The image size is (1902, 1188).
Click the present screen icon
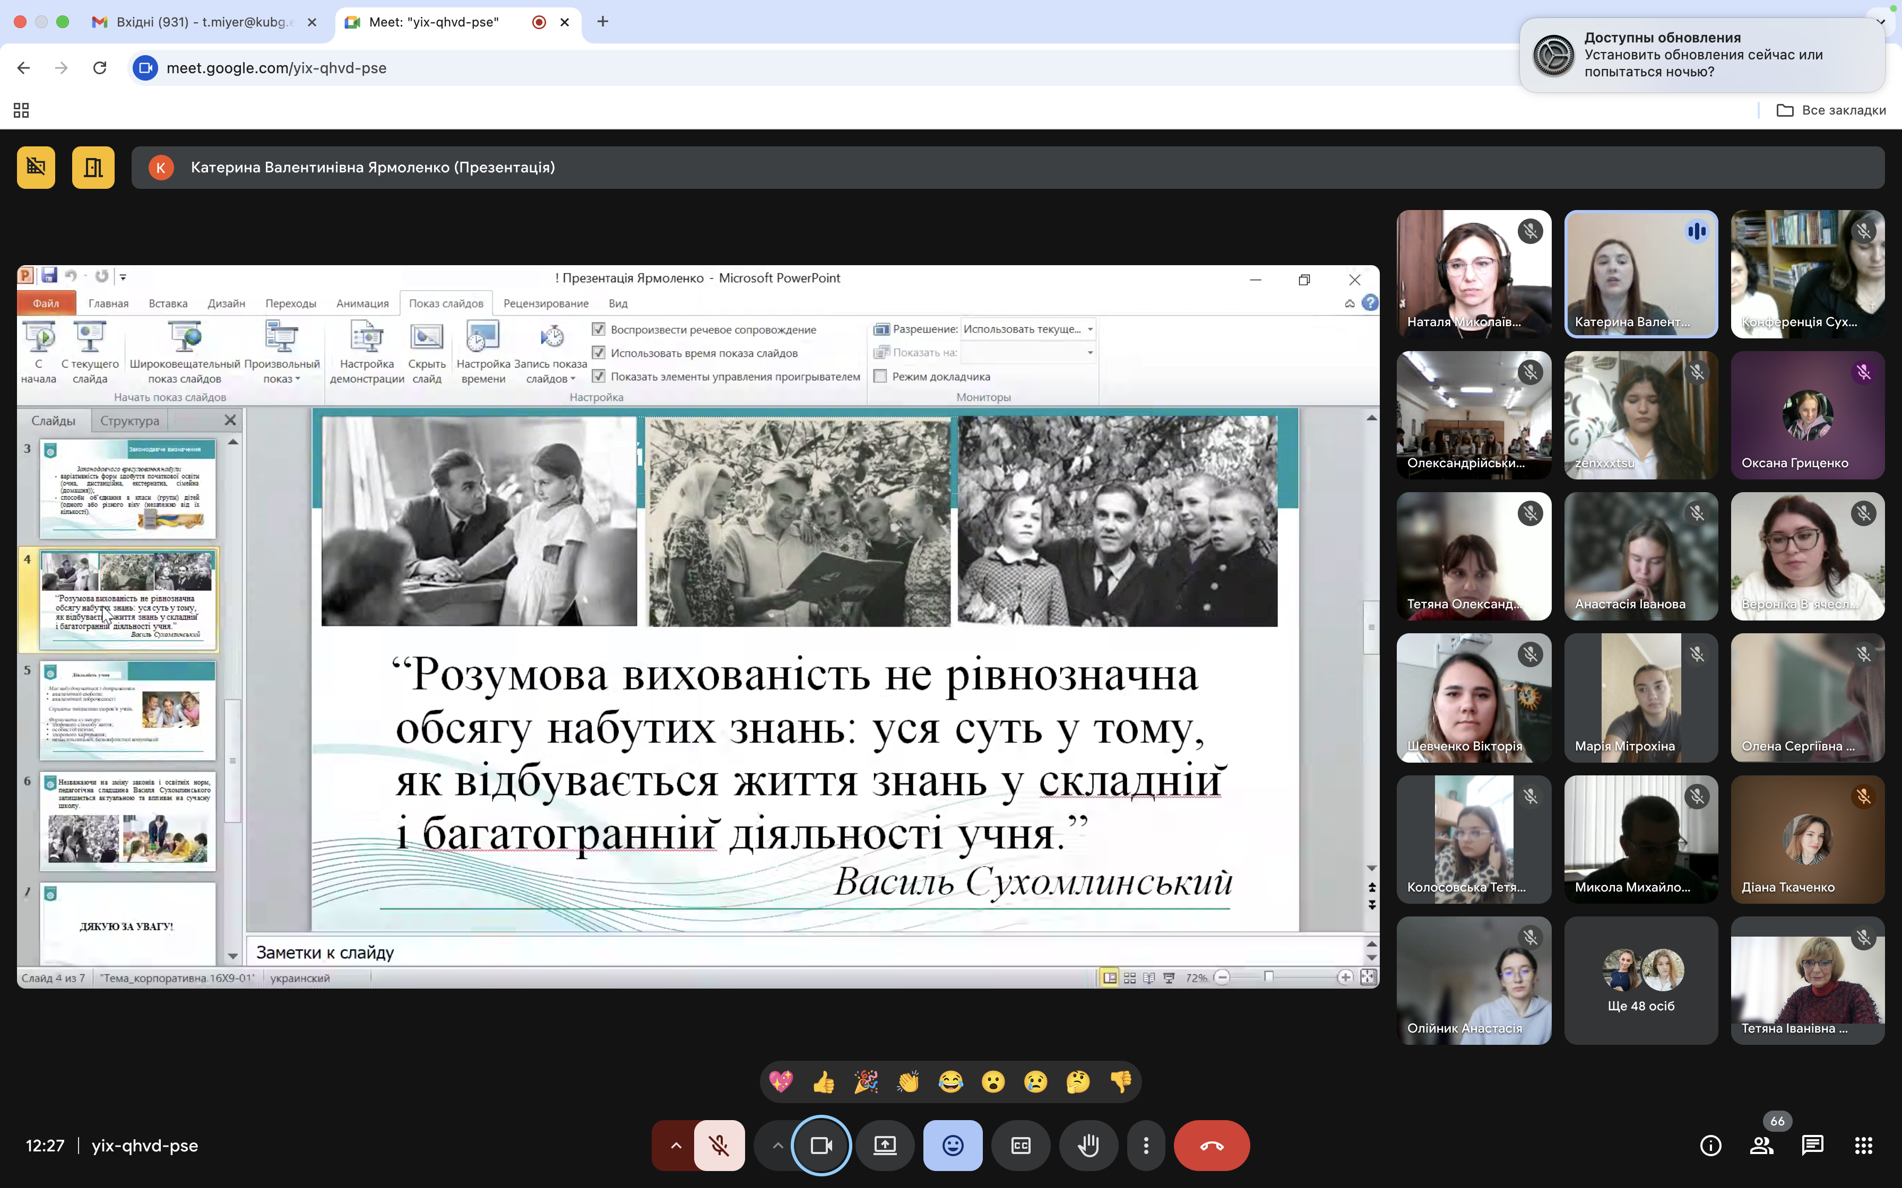click(885, 1146)
